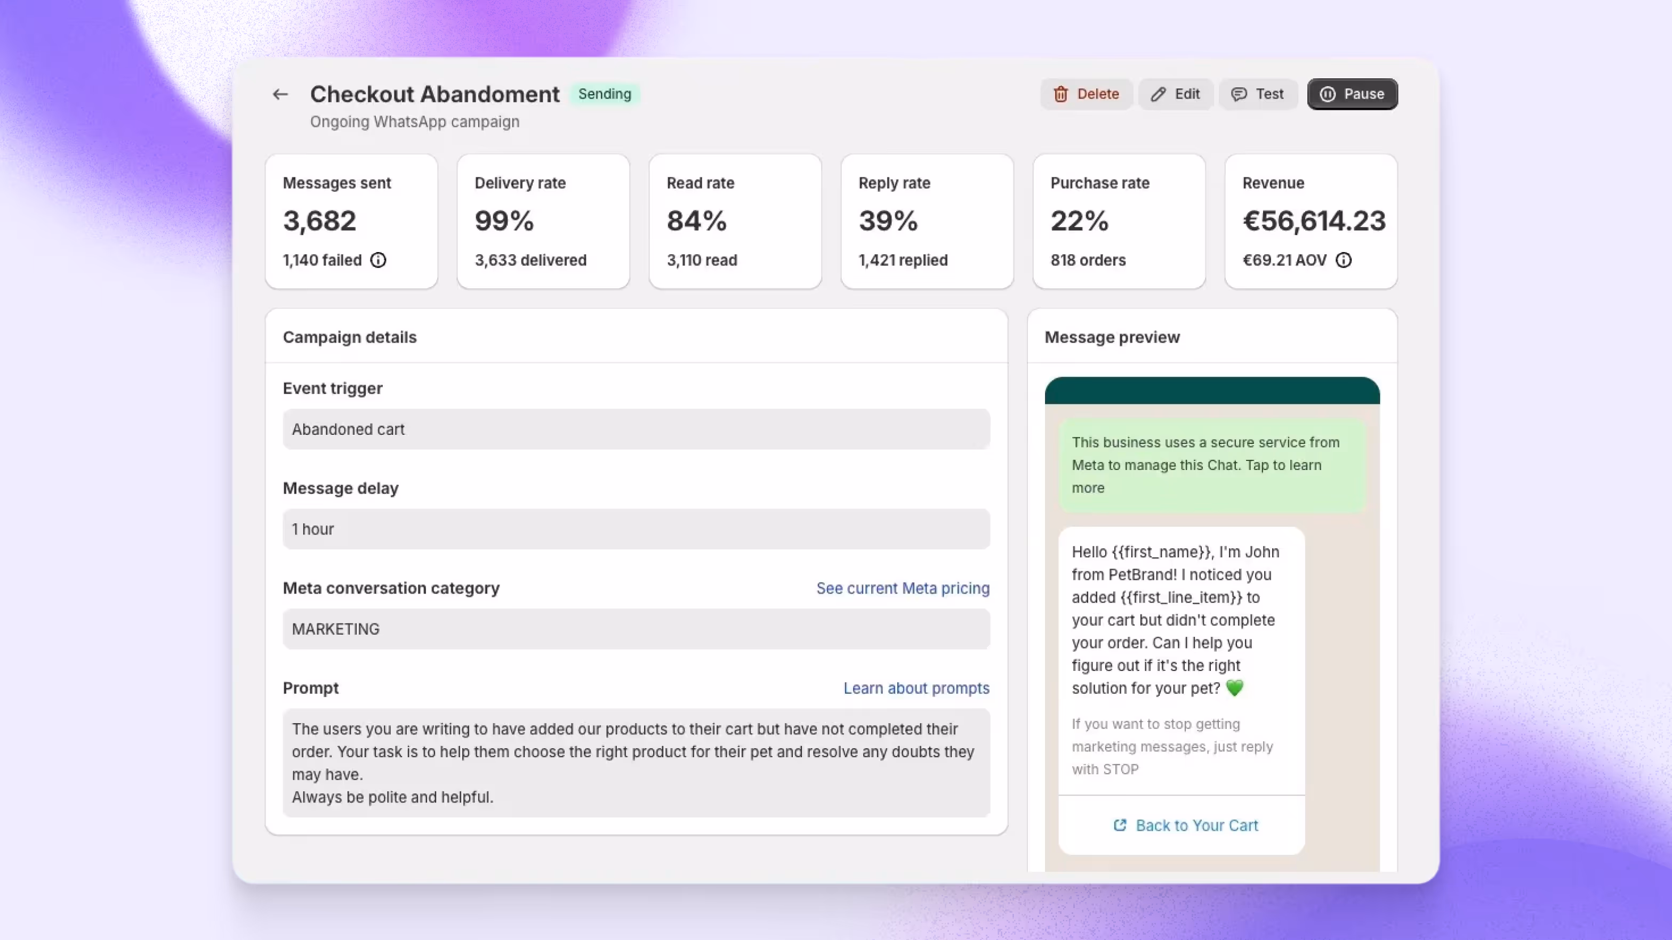Click the 1 hour message delay field
This screenshot has height=940, width=1672.
coord(636,529)
